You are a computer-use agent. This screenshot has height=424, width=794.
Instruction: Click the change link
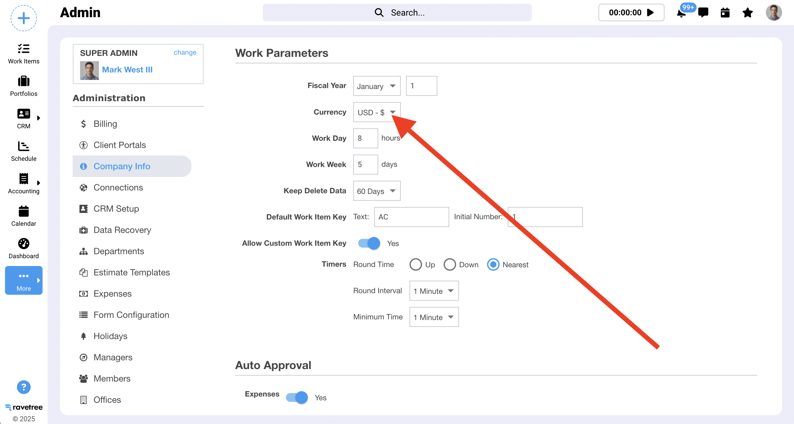[x=185, y=52]
